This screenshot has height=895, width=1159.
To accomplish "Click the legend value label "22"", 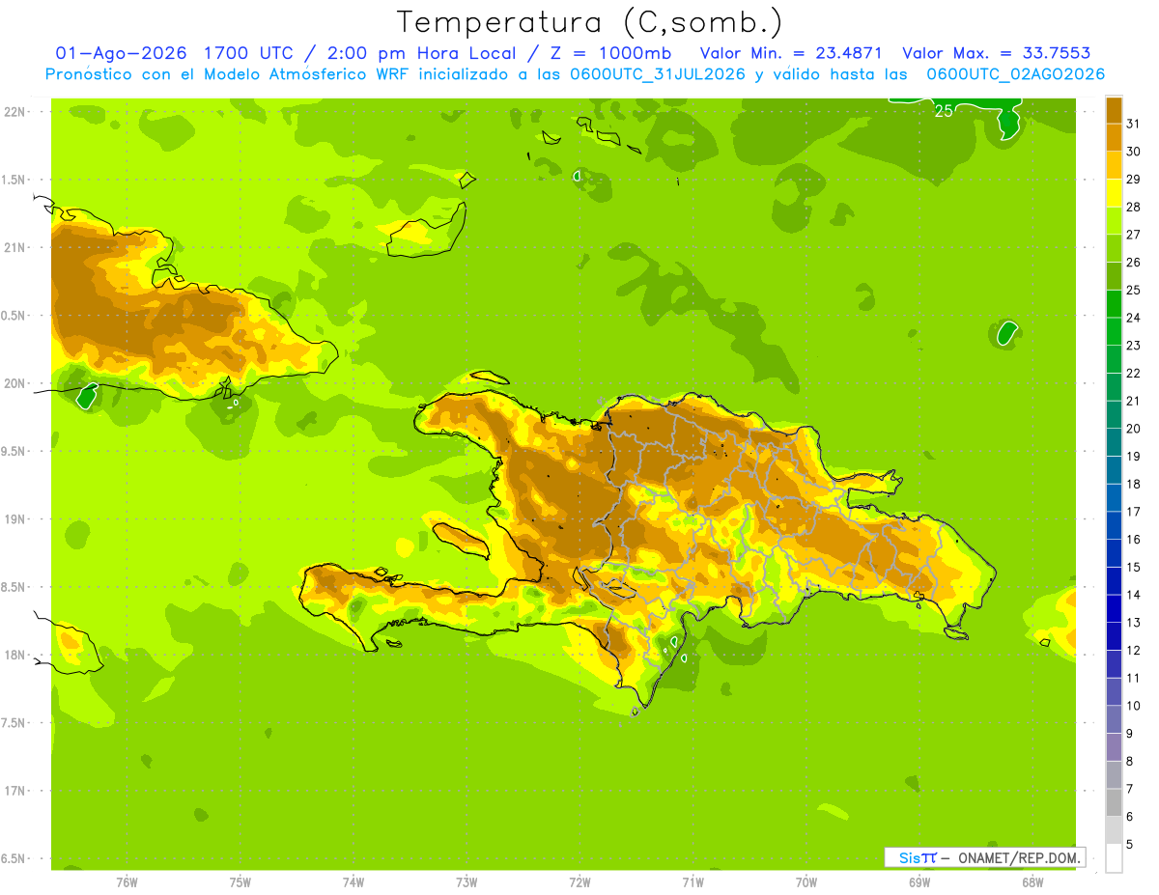I will (x=1134, y=373).
